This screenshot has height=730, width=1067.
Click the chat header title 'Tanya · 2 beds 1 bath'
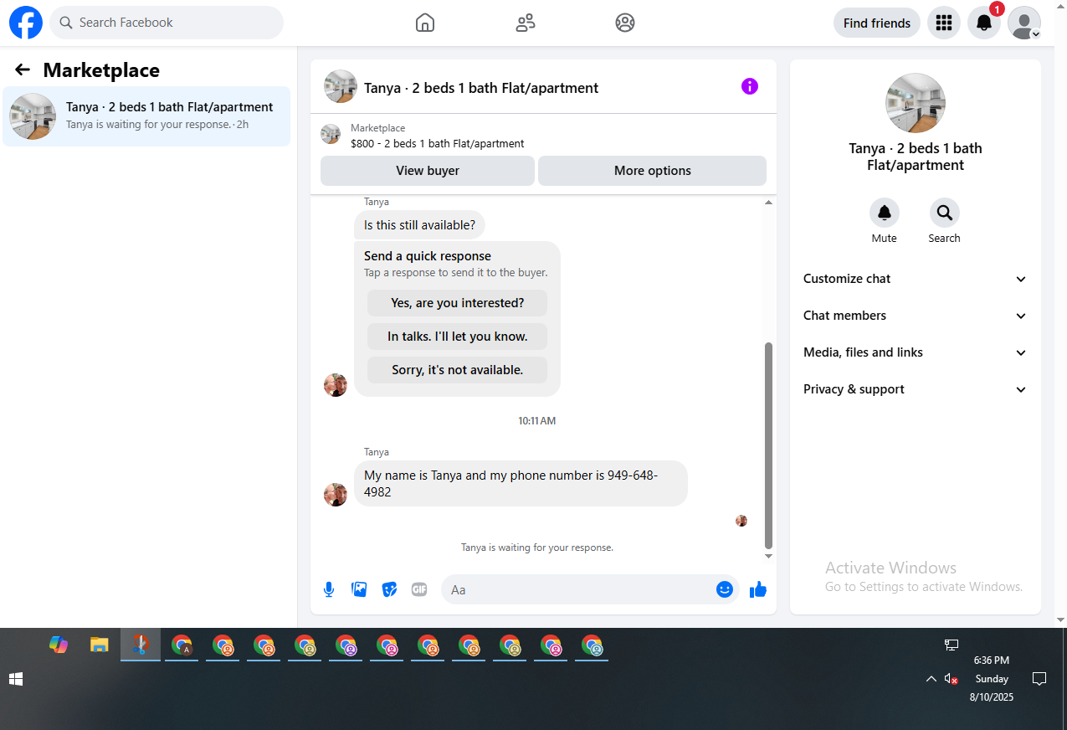(481, 87)
